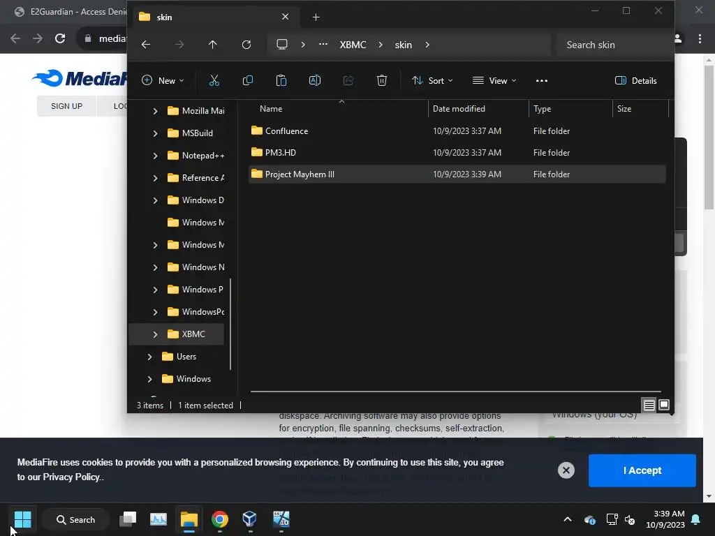Click the file list horizontal scrollbar

(x=455, y=391)
